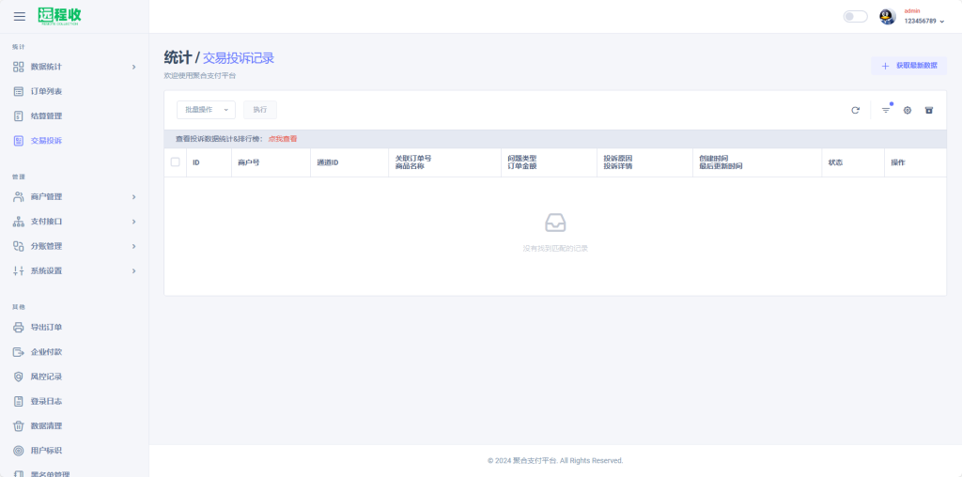Click the 结算管理 icon
962x477 pixels.
point(19,115)
